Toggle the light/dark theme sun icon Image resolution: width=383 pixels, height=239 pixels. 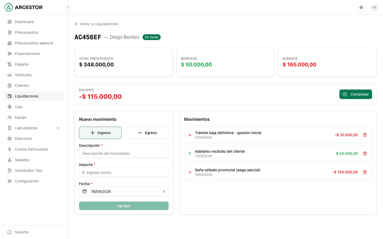[x=361, y=7]
